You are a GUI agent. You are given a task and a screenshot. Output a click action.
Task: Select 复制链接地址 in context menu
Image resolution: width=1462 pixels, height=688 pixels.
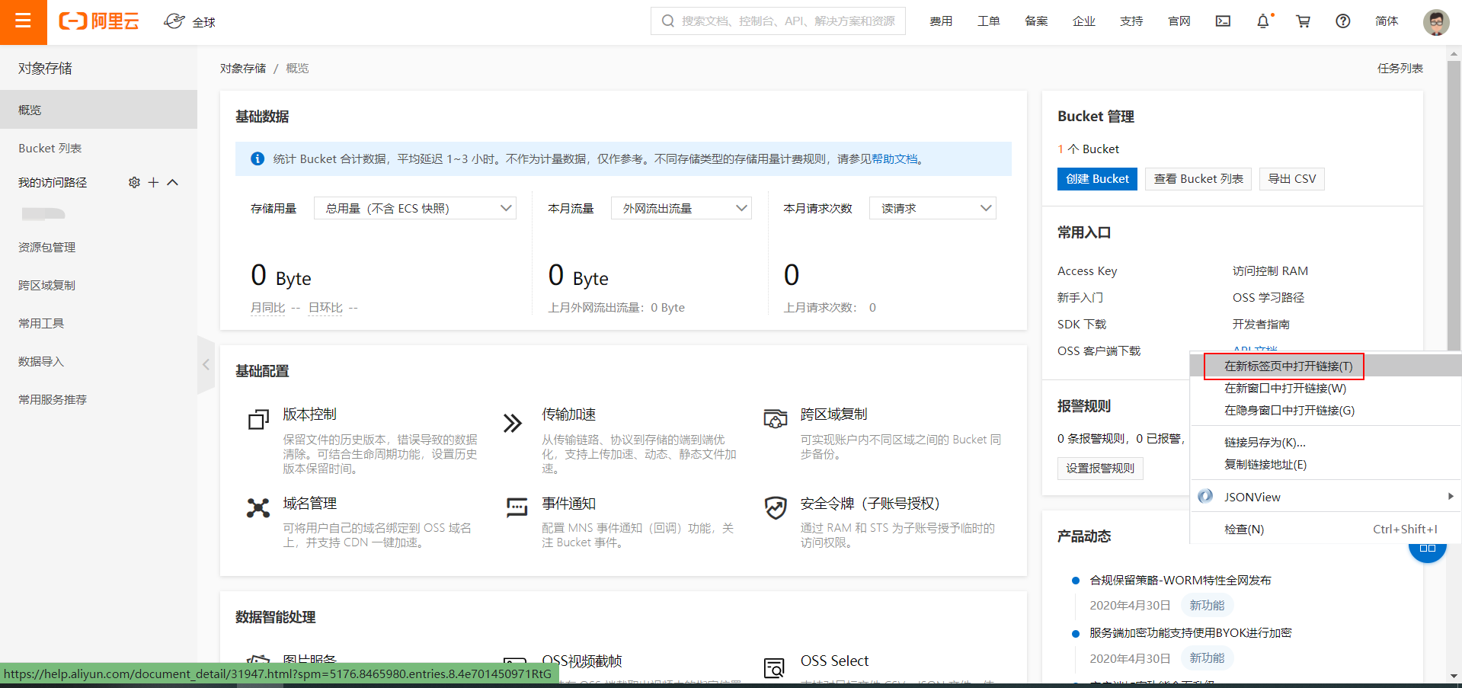[1326, 465]
